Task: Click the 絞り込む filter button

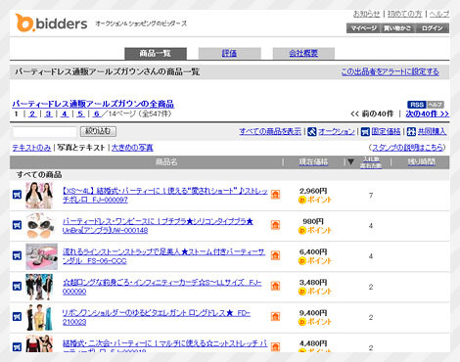Action: click(98, 131)
